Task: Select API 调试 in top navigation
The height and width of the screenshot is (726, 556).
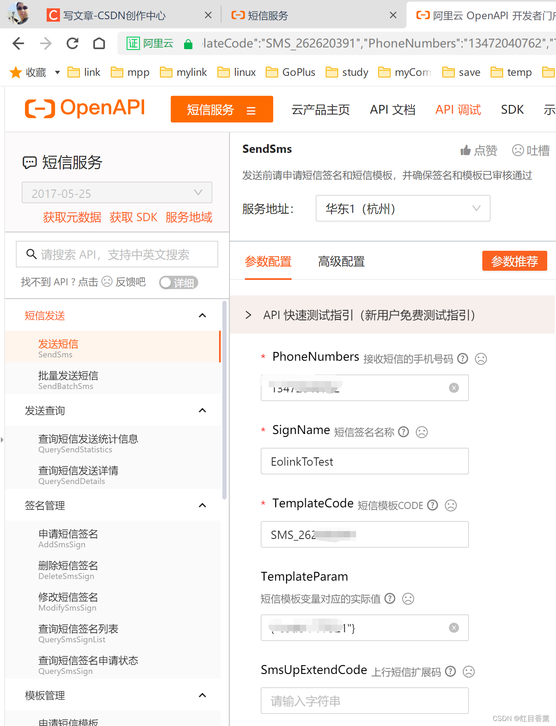Action: tap(458, 110)
